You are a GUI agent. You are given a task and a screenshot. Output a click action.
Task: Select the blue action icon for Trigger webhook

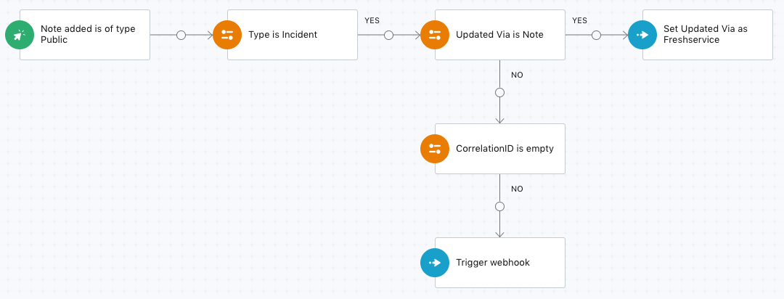click(435, 263)
